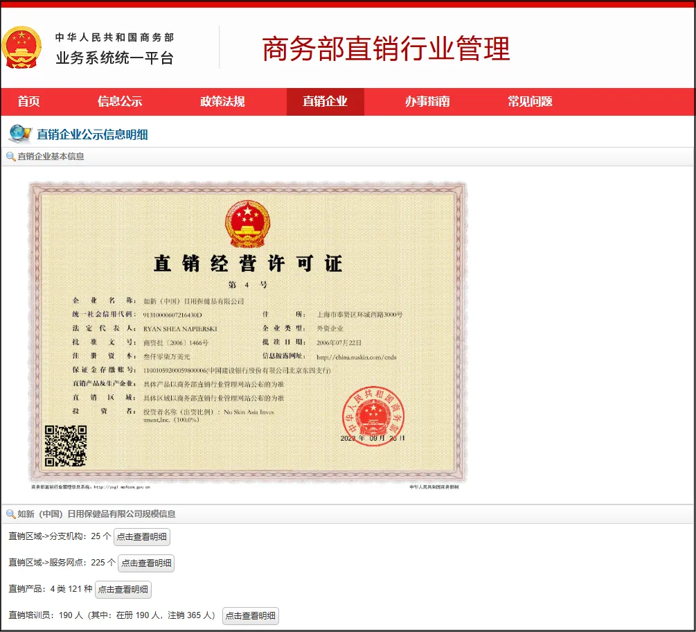The image size is (696, 632).
Task: Click the 商务部直销行业管理 site title
Action: [386, 49]
